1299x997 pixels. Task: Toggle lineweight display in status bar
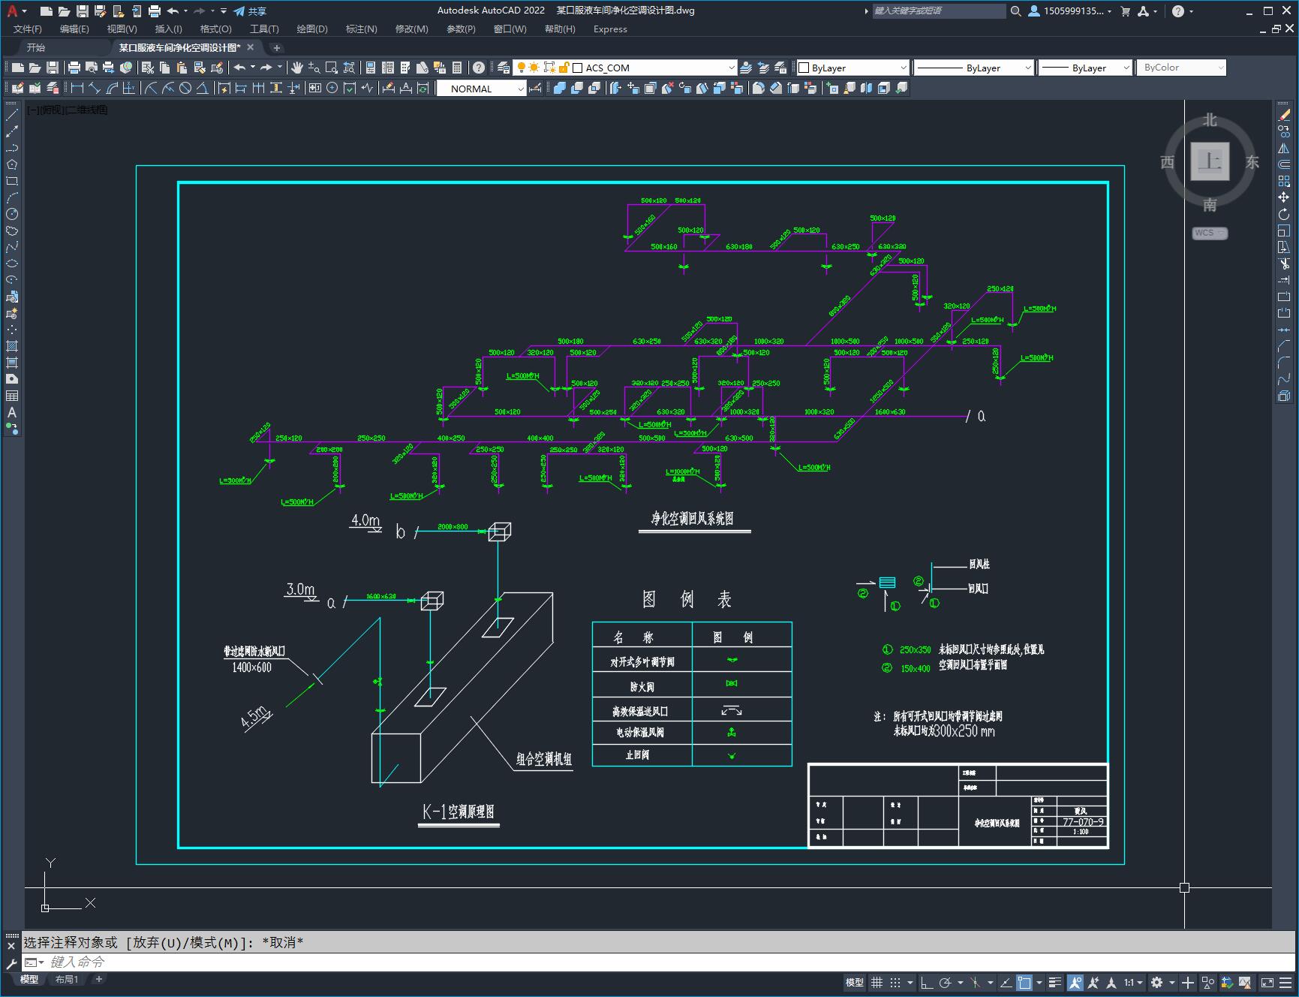[x=1055, y=982]
